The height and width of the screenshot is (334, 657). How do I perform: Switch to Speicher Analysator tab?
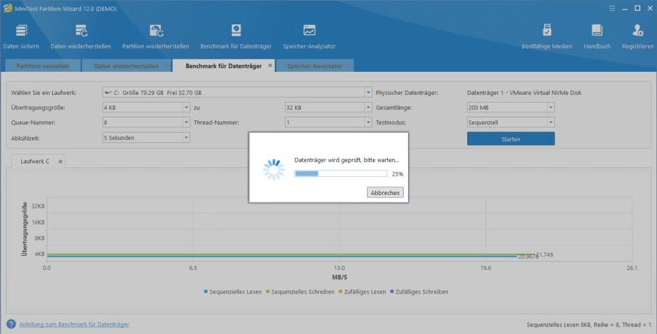click(x=314, y=66)
